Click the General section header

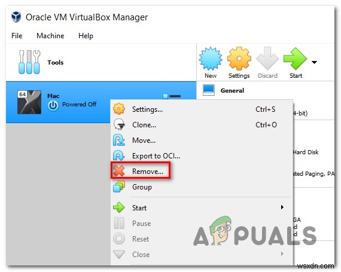(x=232, y=90)
